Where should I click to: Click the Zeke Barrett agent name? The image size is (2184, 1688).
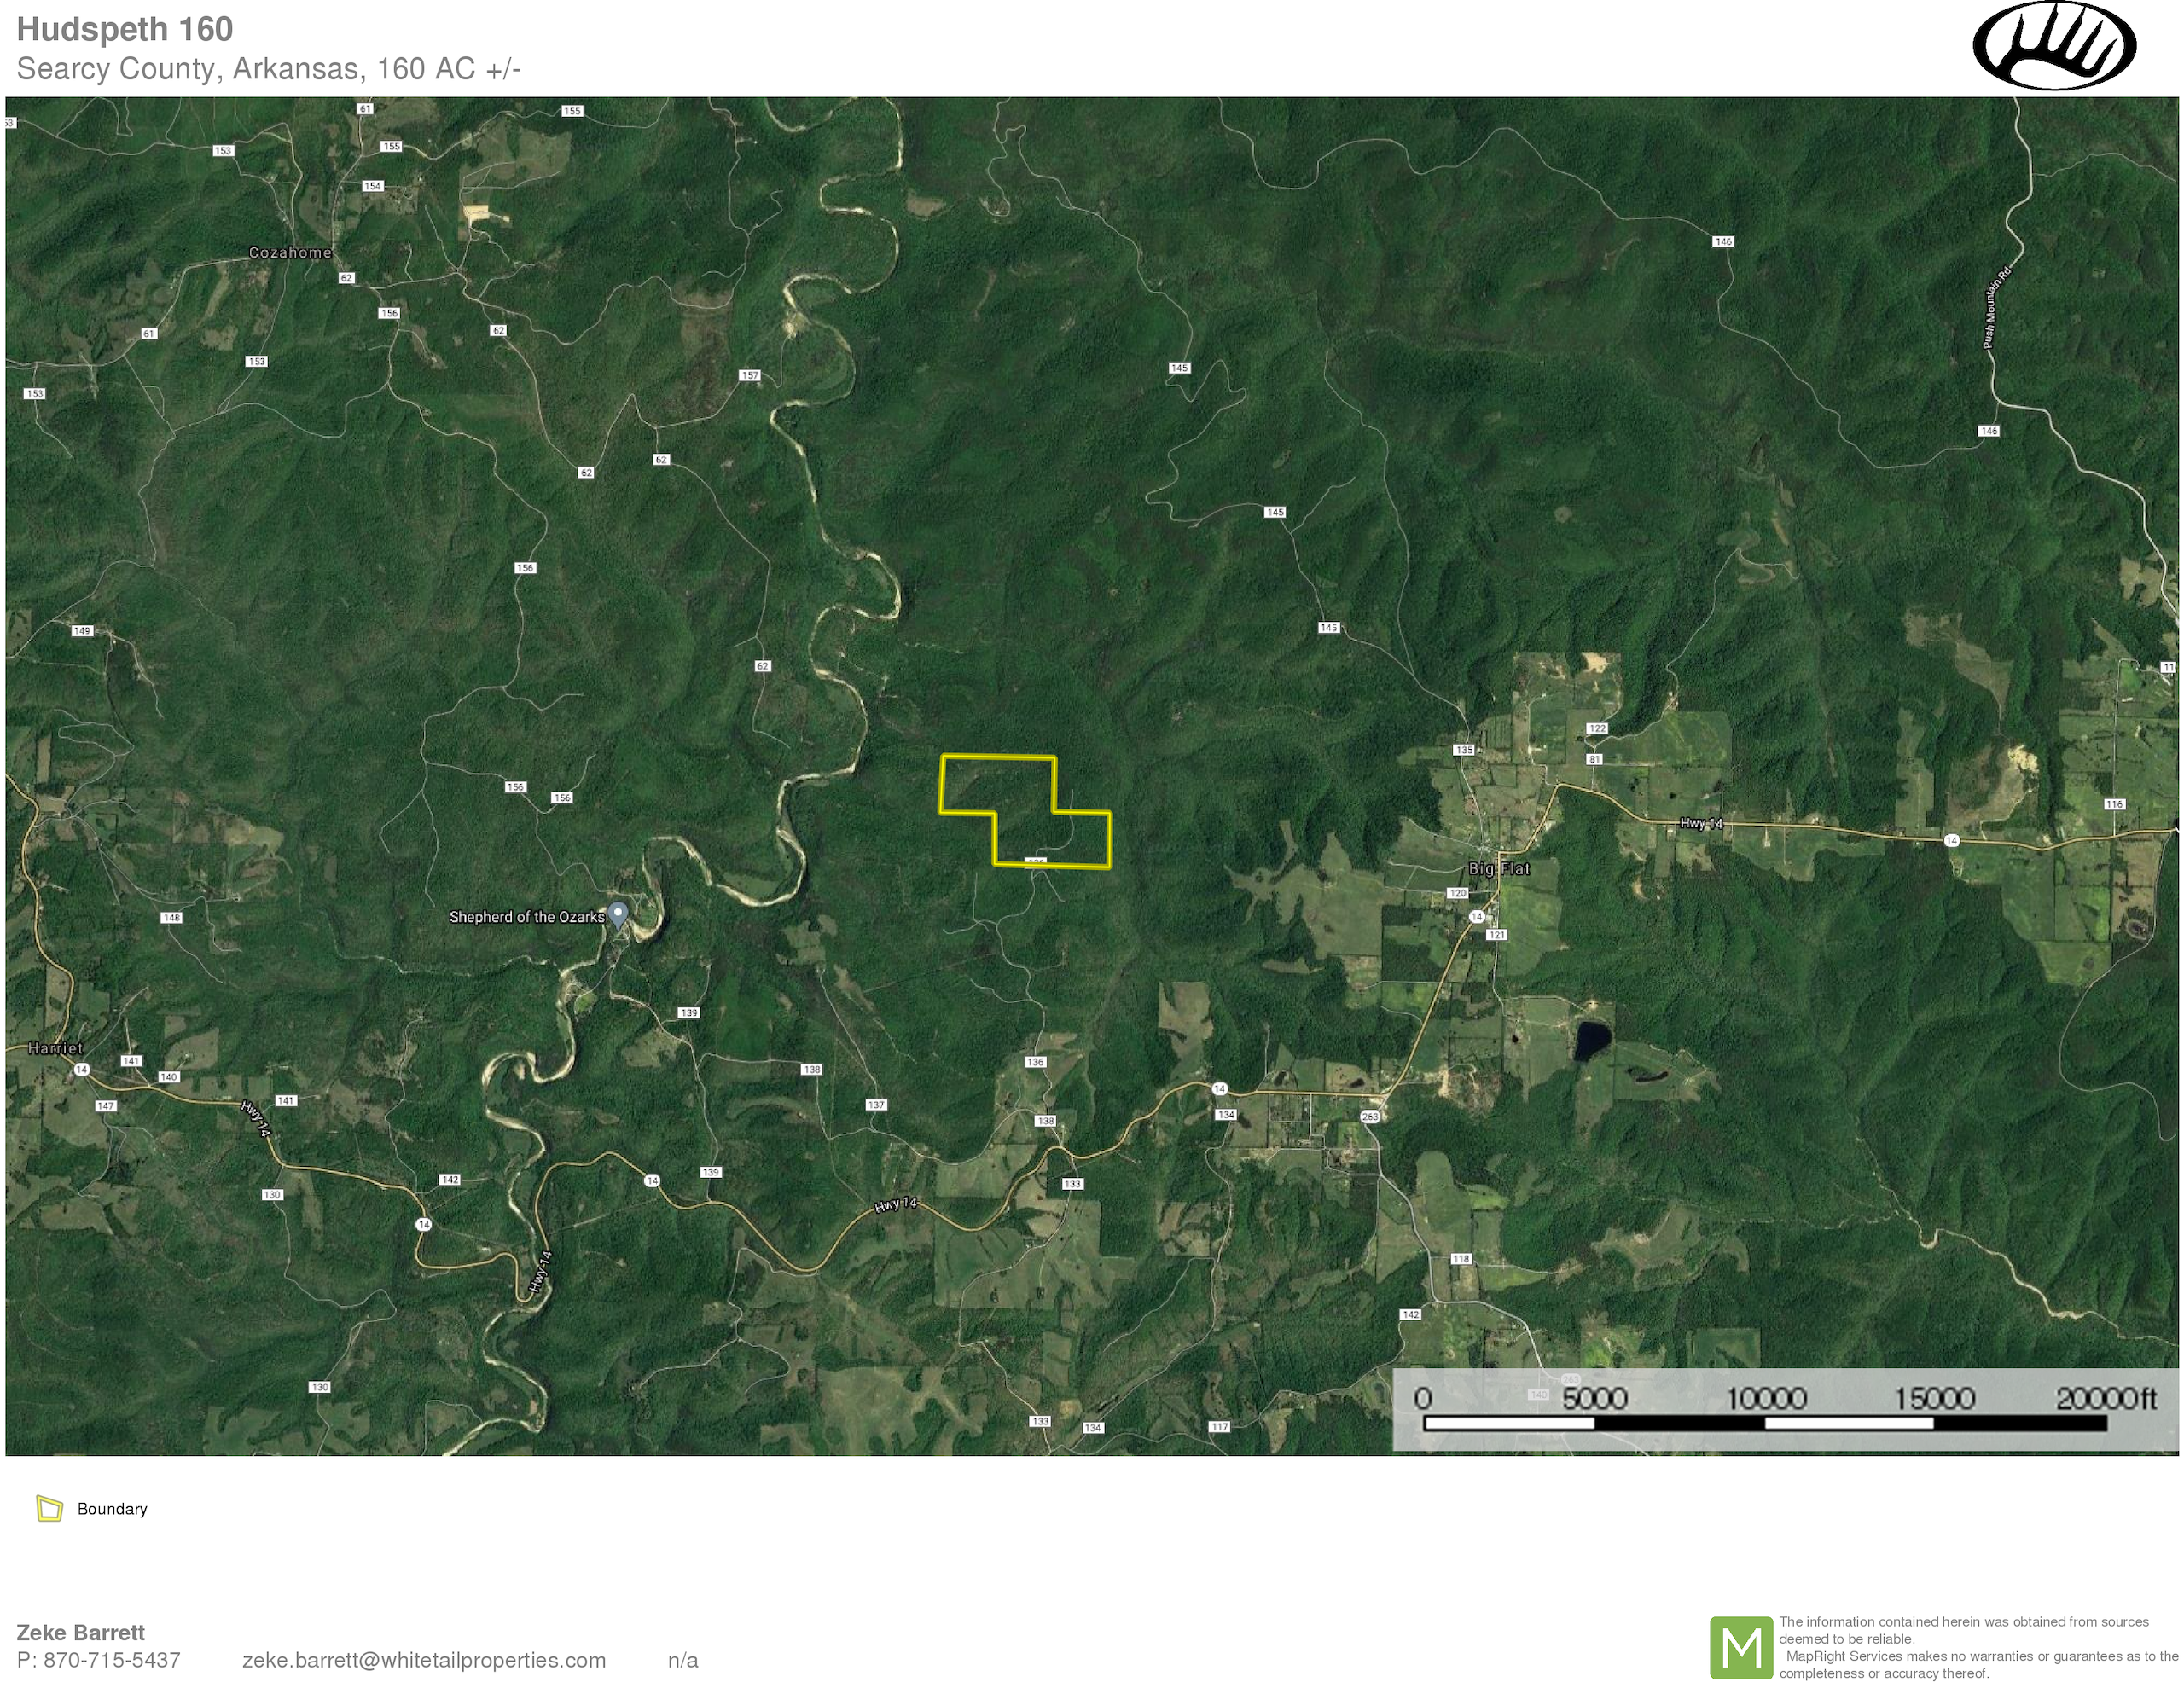(81, 1632)
